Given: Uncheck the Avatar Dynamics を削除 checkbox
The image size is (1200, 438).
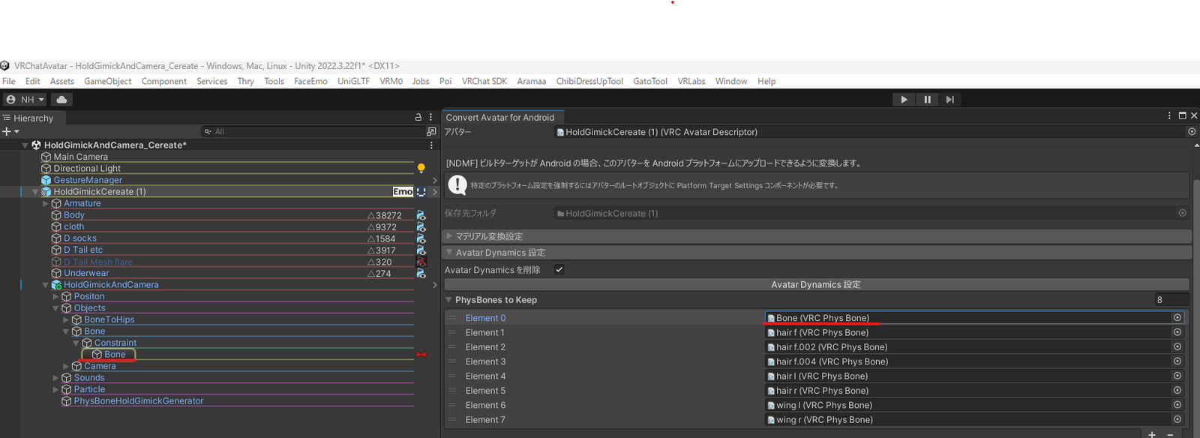Looking at the screenshot, I should 559,270.
